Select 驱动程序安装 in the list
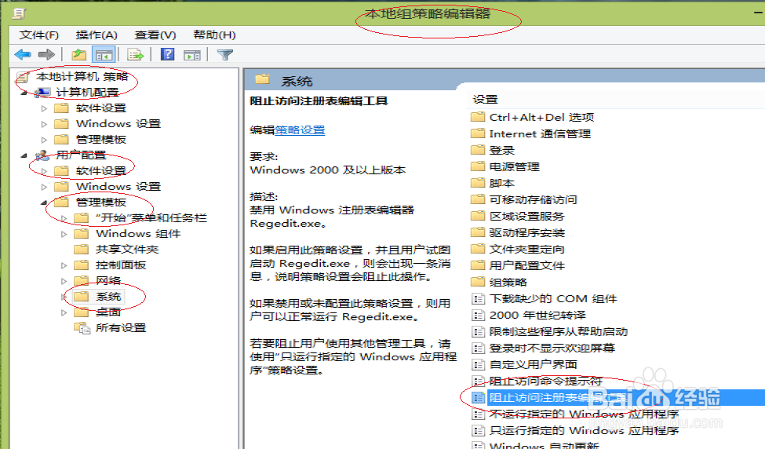This screenshot has width=765, height=449. coord(527,233)
